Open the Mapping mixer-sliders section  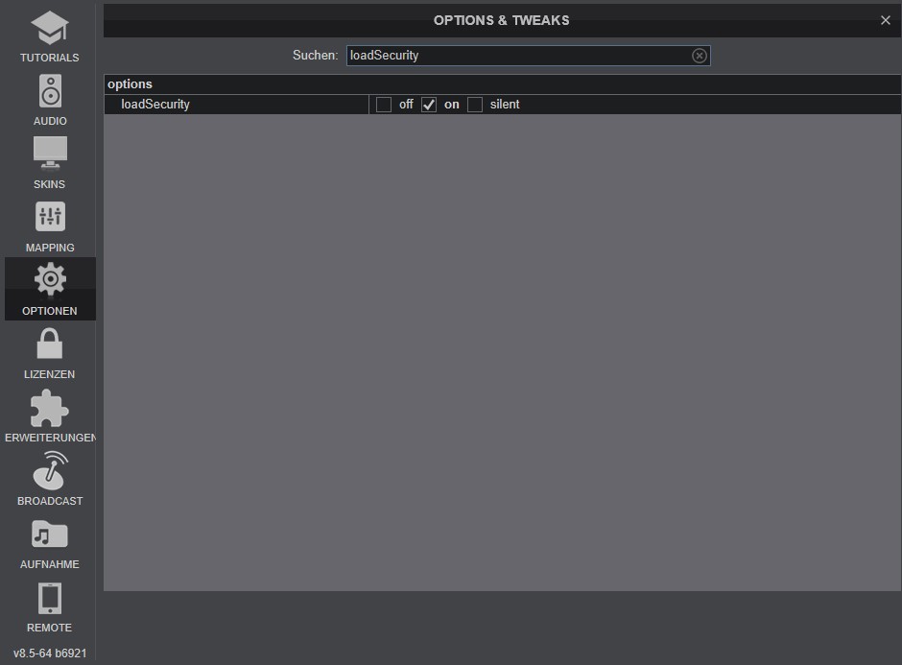pyautogui.click(x=50, y=226)
